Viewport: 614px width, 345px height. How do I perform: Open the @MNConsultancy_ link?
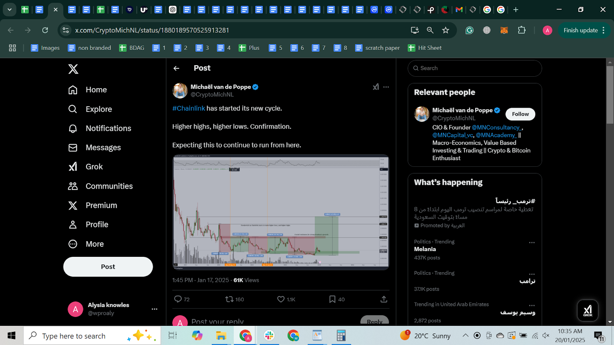click(x=497, y=128)
